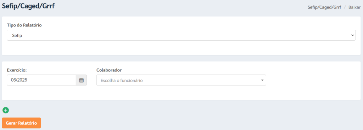363x130 pixels.
Task: Click the caret arrow of Colaborador dropdown
Action: (x=262, y=80)
